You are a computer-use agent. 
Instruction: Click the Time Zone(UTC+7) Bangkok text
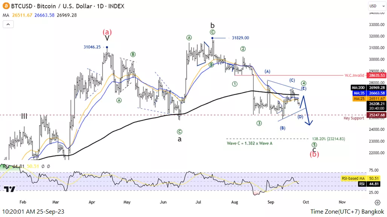click(347, 212)
